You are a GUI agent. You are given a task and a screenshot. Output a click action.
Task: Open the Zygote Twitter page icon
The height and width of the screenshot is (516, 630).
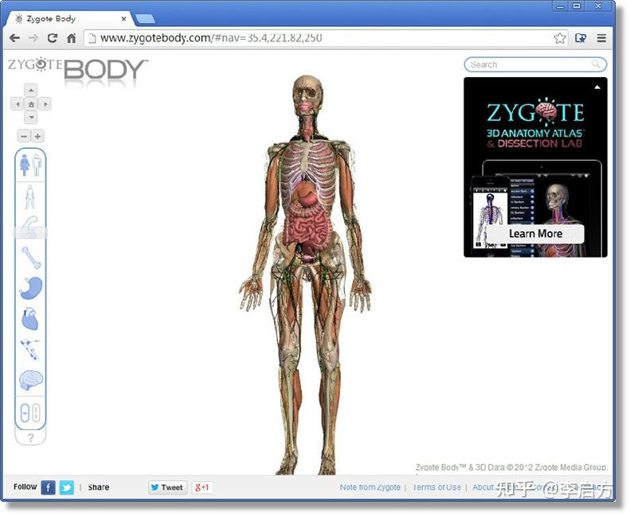[67, 487]
